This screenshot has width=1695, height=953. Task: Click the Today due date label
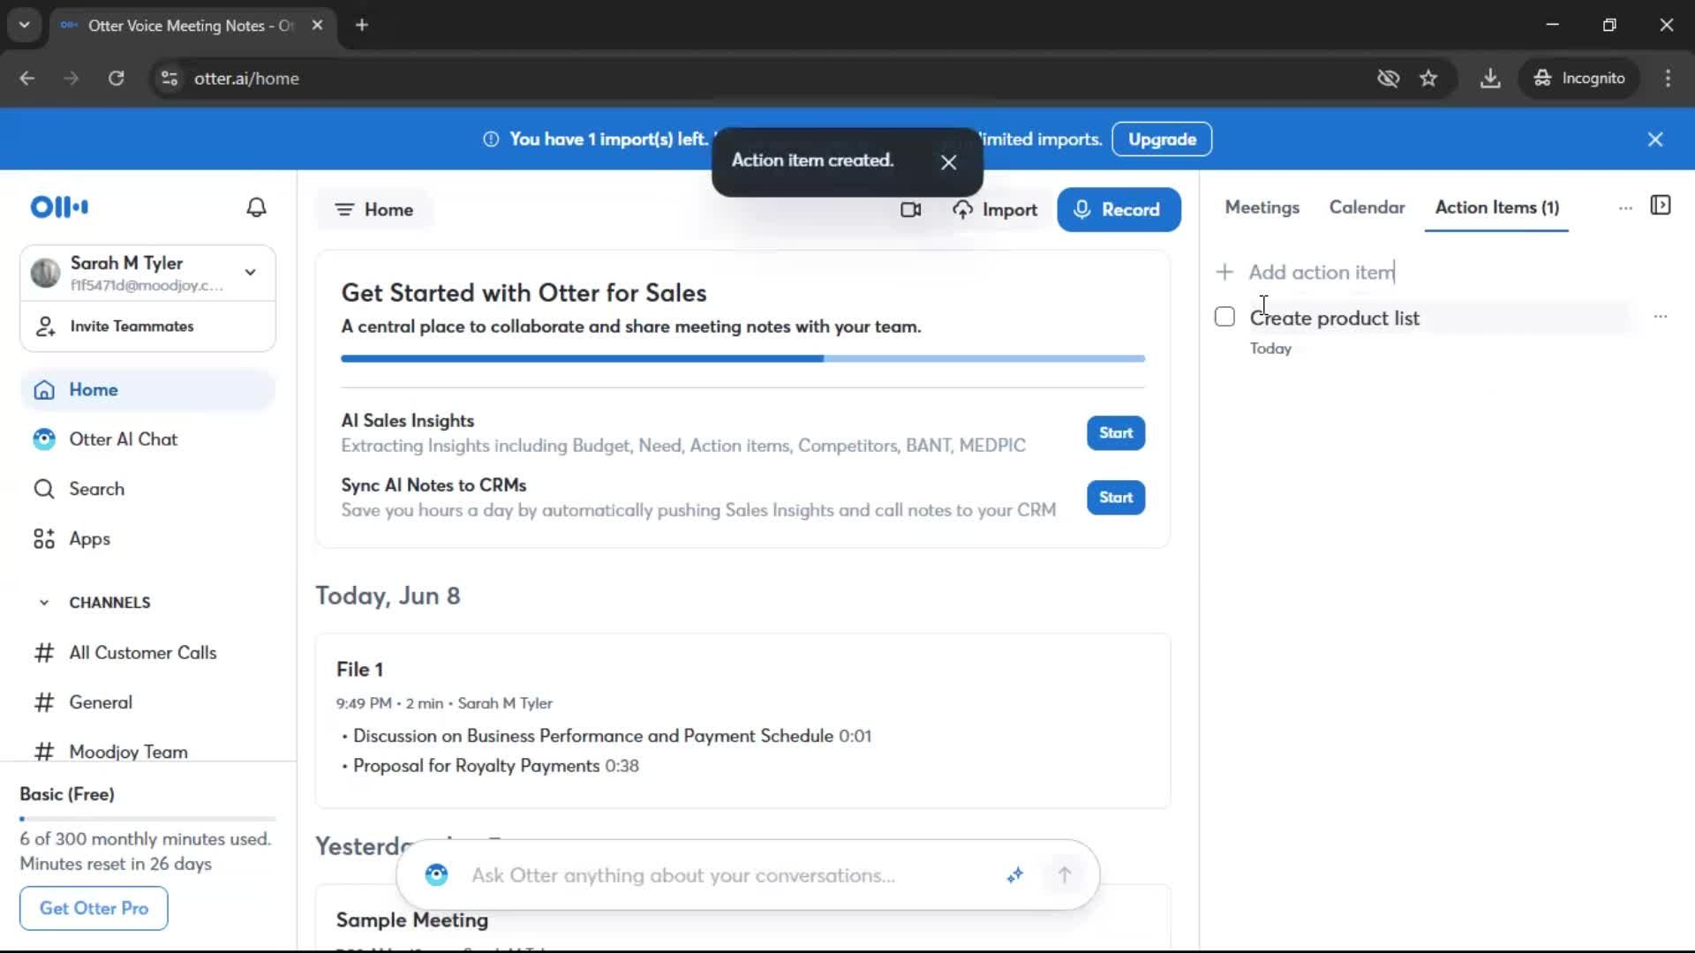pos(1270,349)
